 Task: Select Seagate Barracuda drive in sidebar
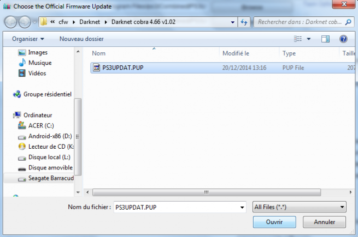46,178
